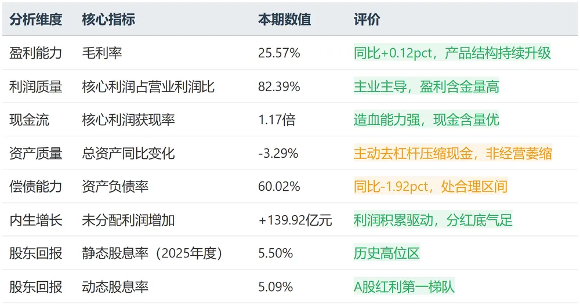Click the 分析维度 column header
This screenshot has height=305, width=580.
point(35,19)
